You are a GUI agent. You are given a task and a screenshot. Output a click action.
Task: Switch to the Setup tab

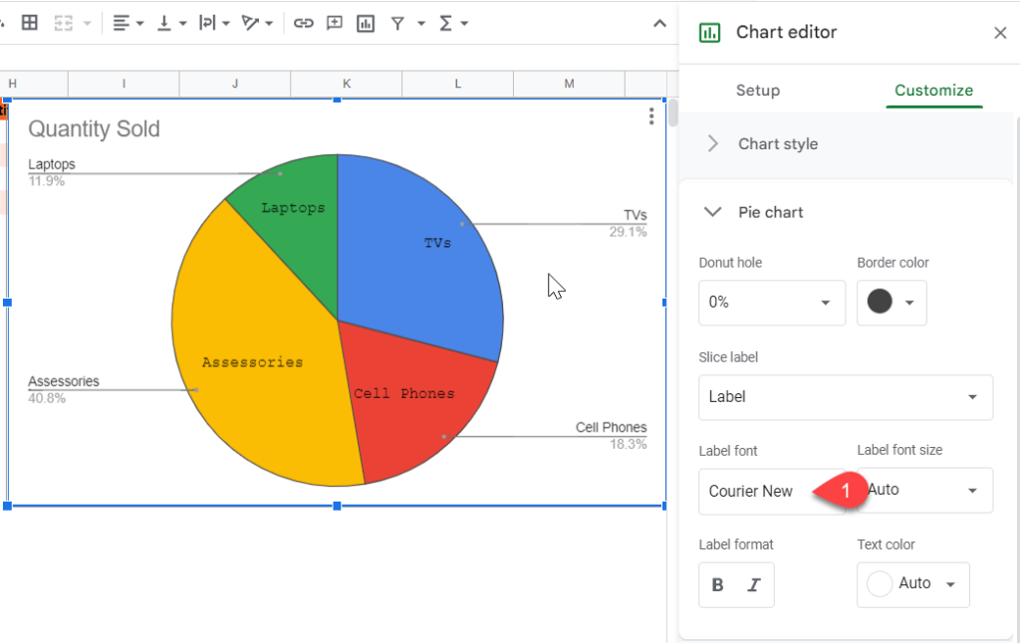pos(758,91)
